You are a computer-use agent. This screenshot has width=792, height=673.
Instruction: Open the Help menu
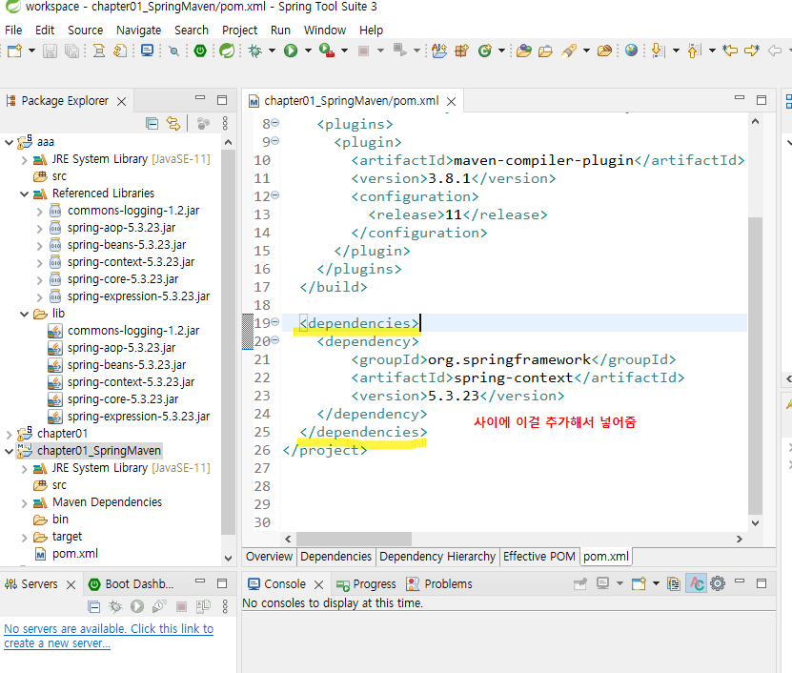click(x=372, y=31)
